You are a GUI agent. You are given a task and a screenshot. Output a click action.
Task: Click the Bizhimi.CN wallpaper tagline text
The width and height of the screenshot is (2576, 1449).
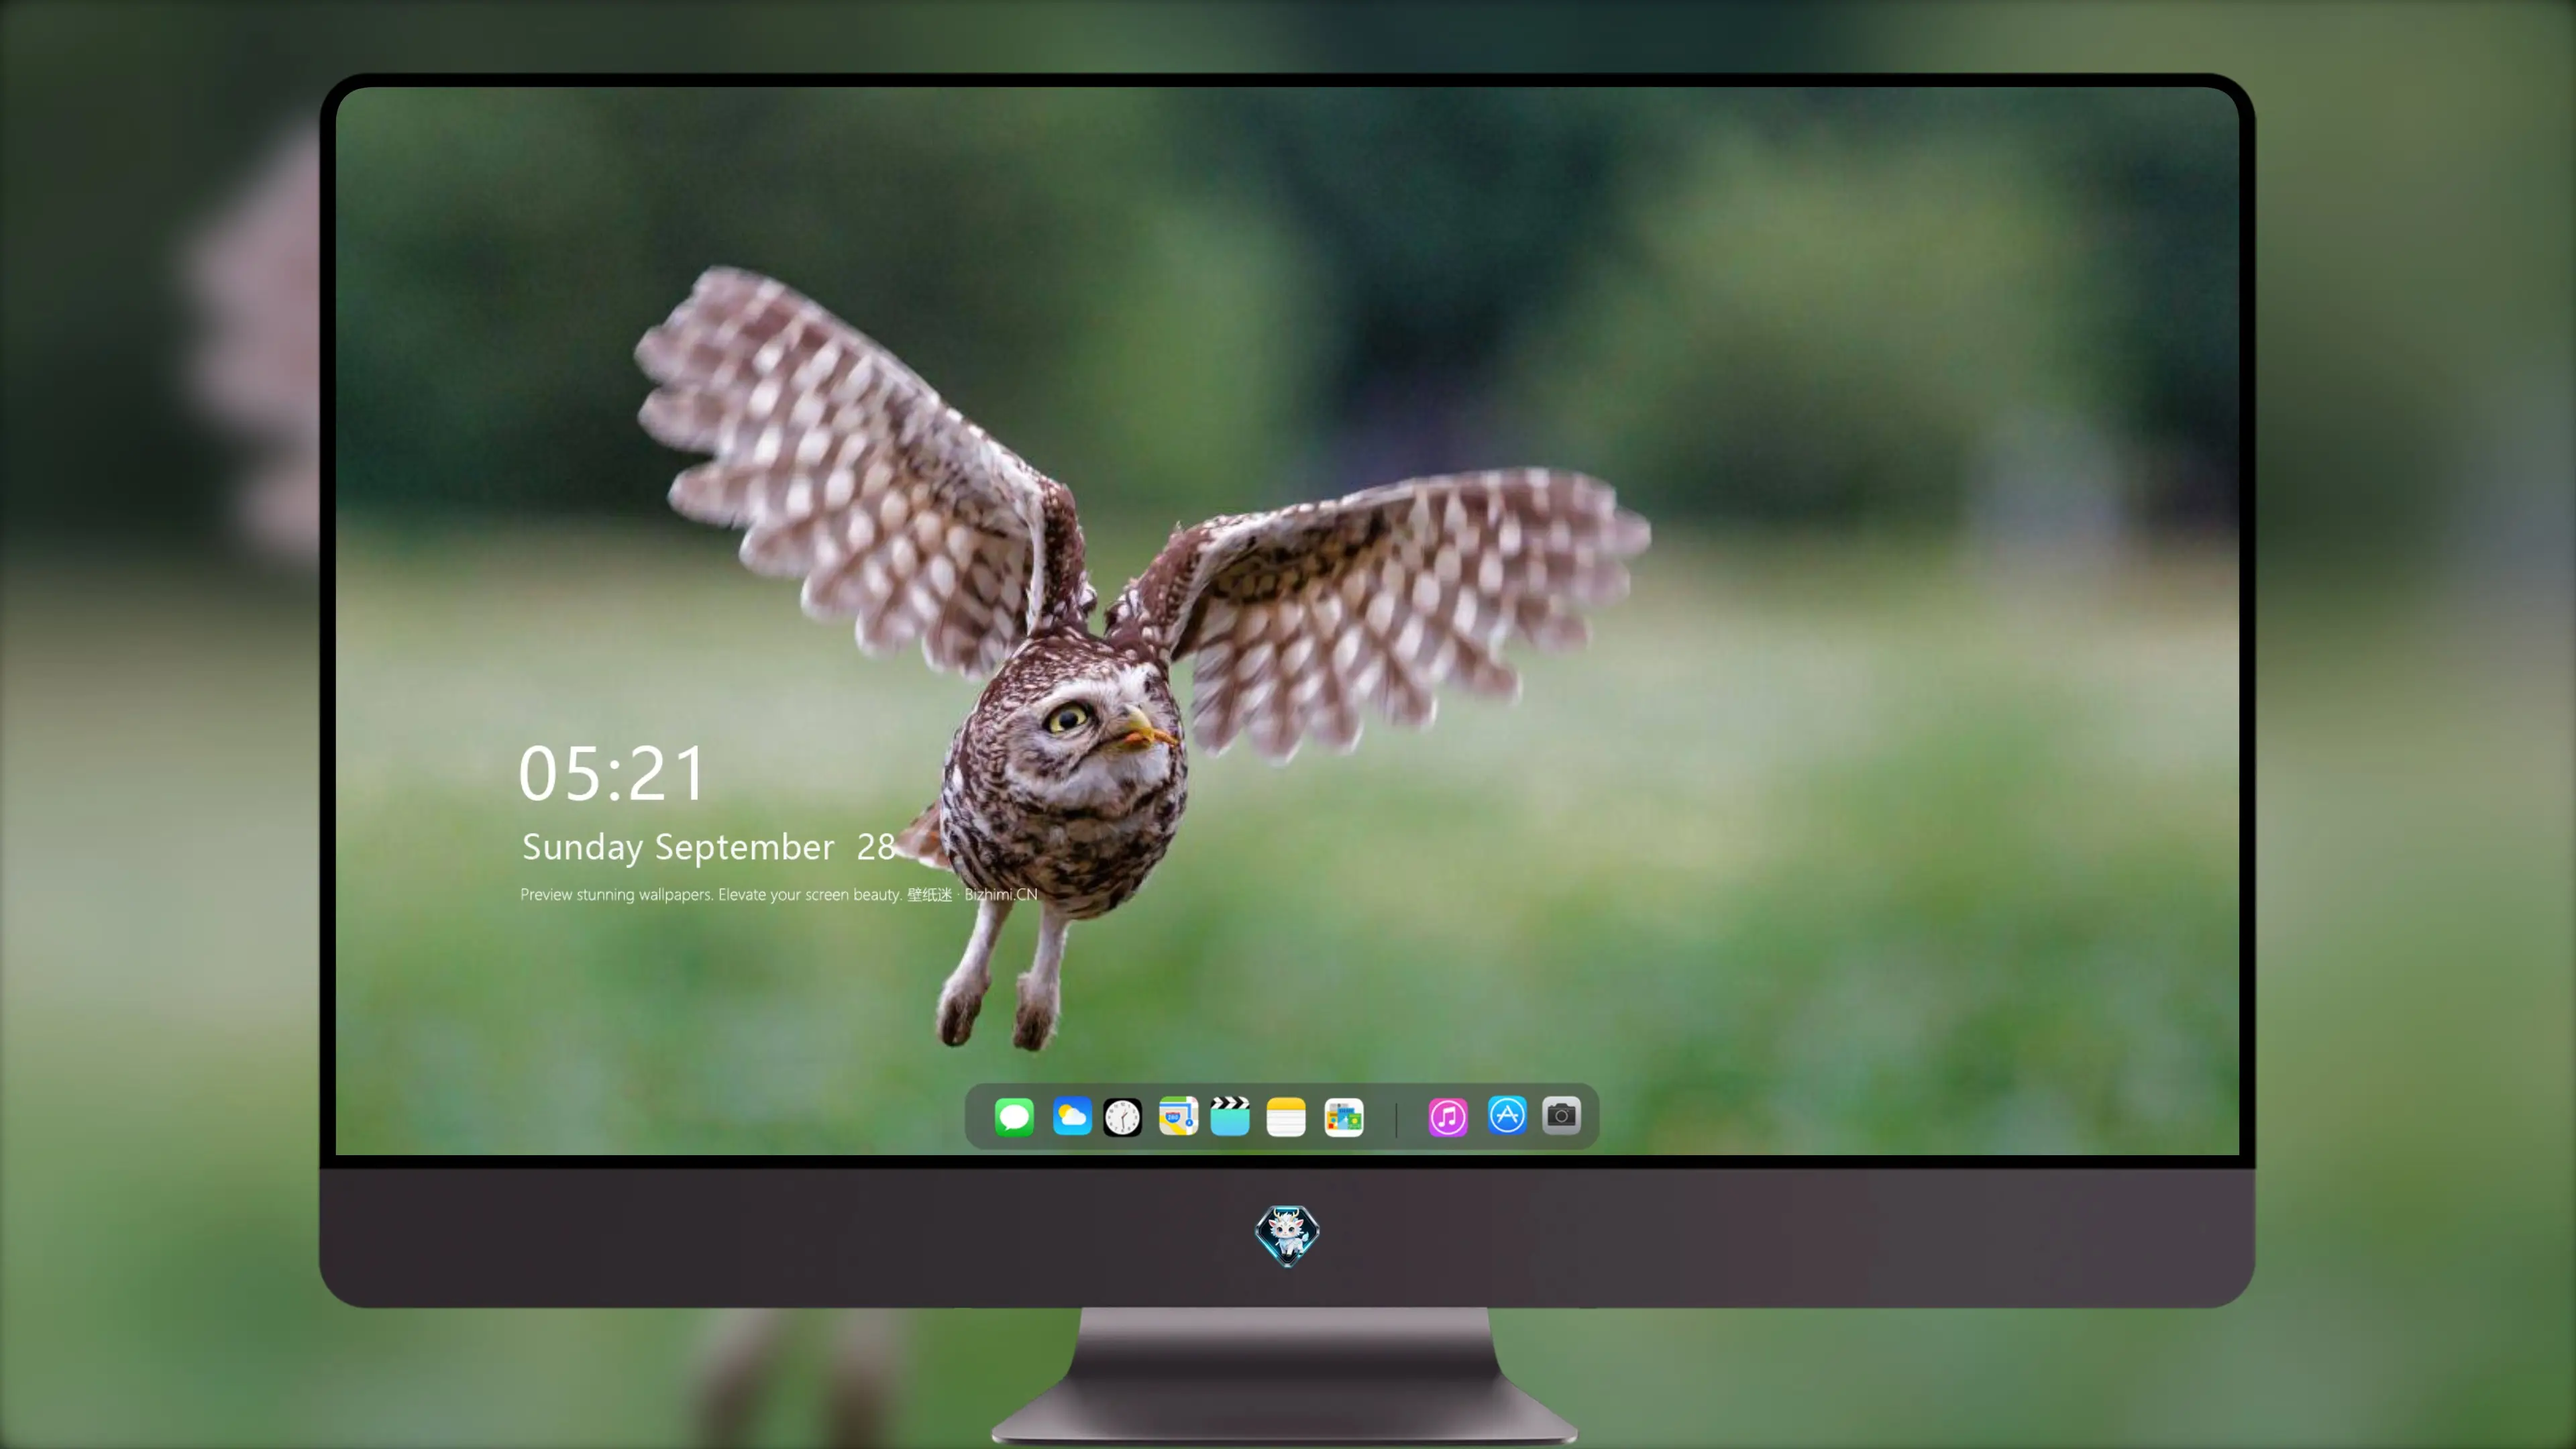coord(779,894)
